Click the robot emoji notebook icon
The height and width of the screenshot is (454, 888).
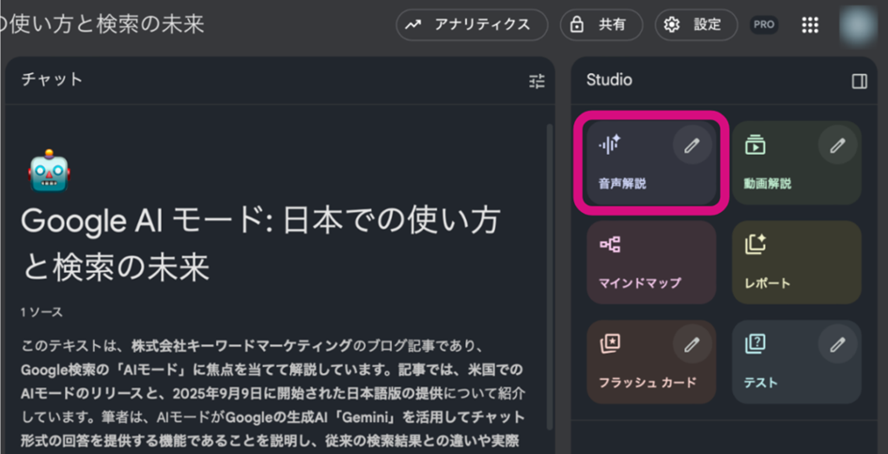tap(49, 171)
